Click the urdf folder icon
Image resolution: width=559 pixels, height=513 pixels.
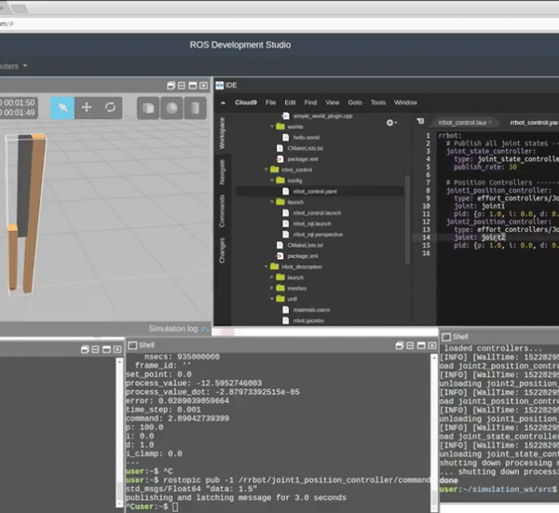click(x=280, y=299)
